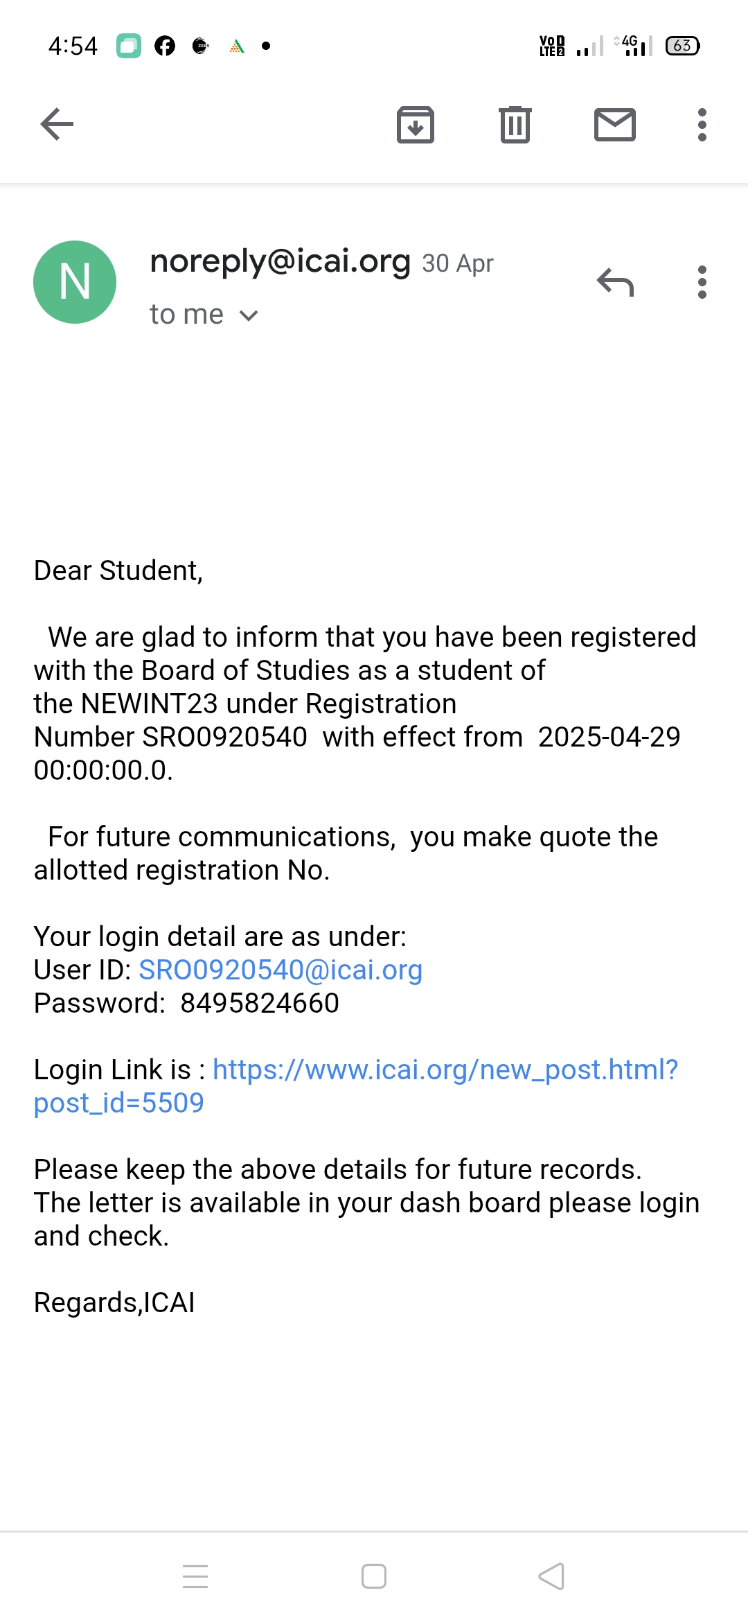748x1622 pixels.
Task: Delete this email with trash icon
Action: tap(515, 125)
